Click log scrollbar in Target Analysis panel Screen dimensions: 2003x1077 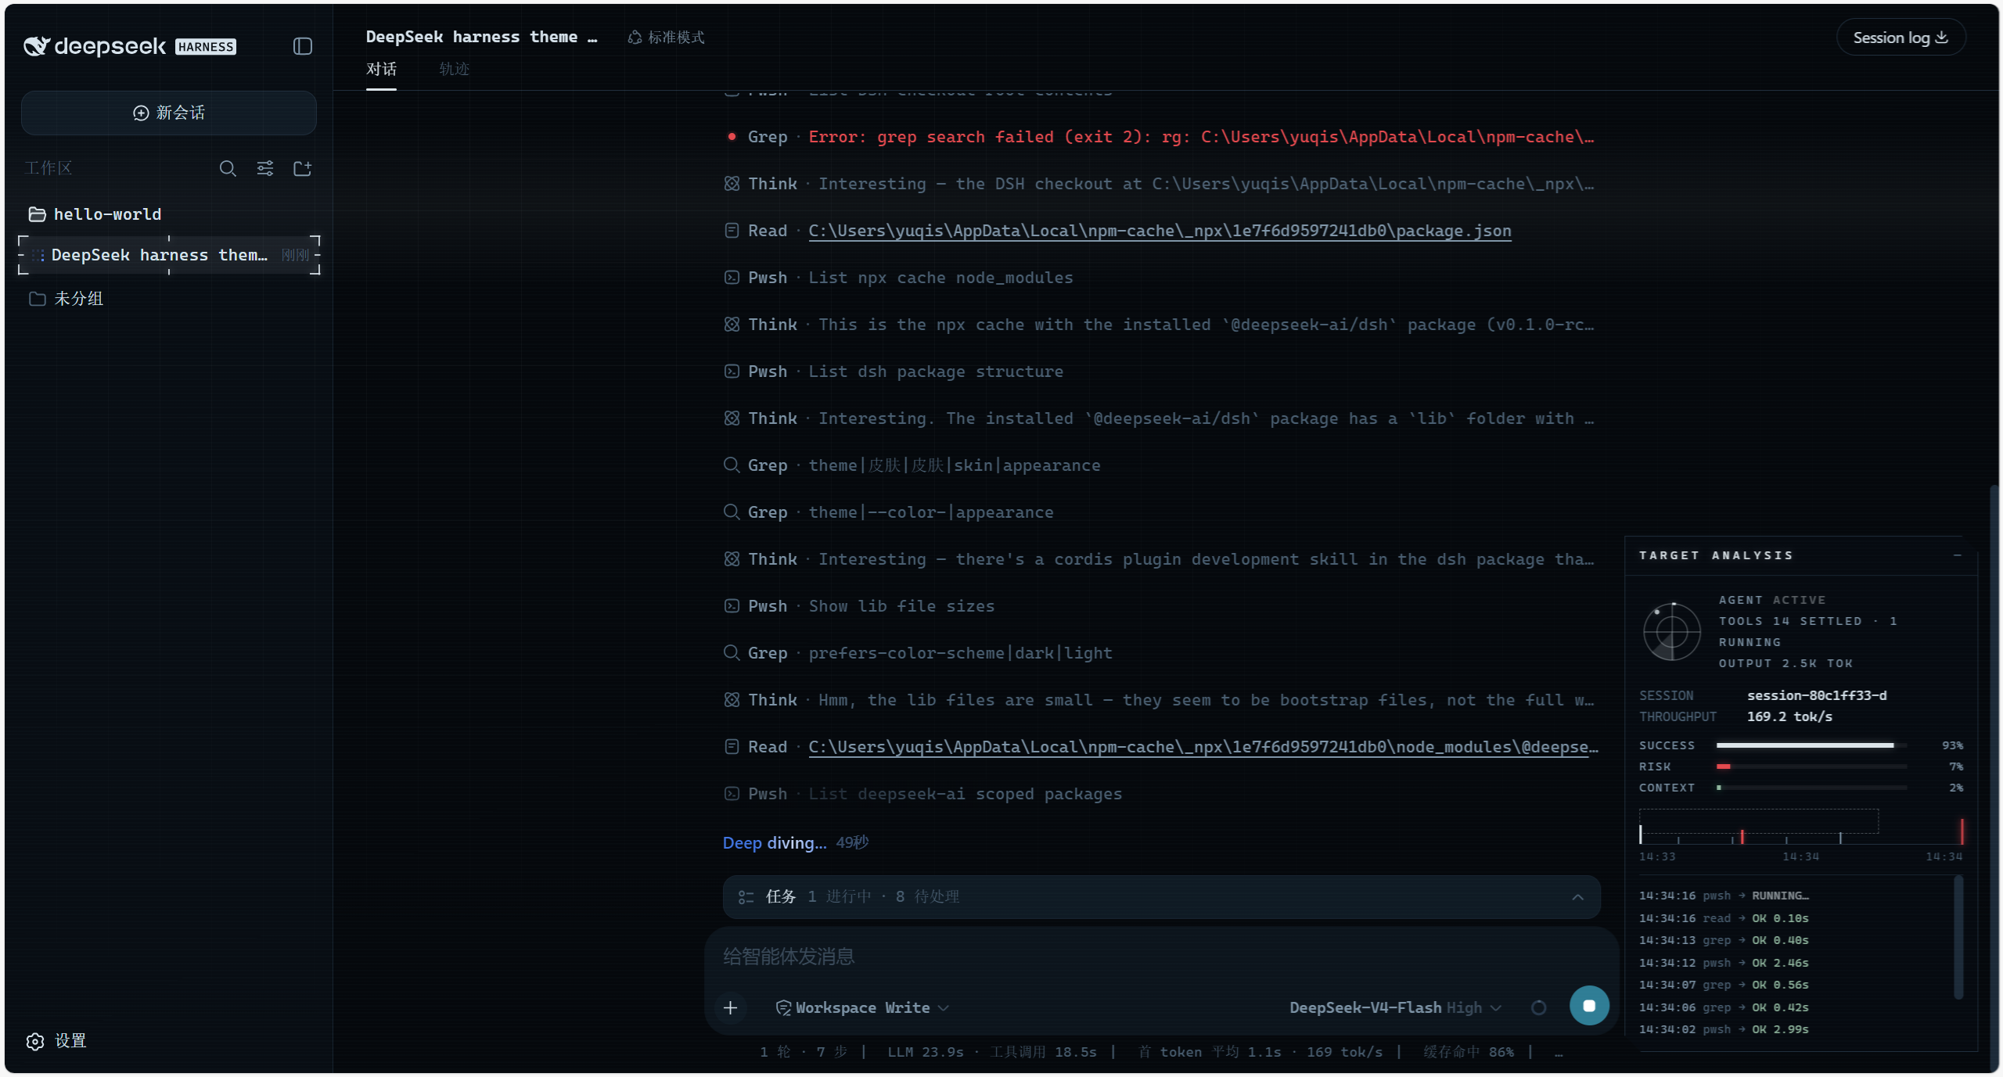[1959, 939]
